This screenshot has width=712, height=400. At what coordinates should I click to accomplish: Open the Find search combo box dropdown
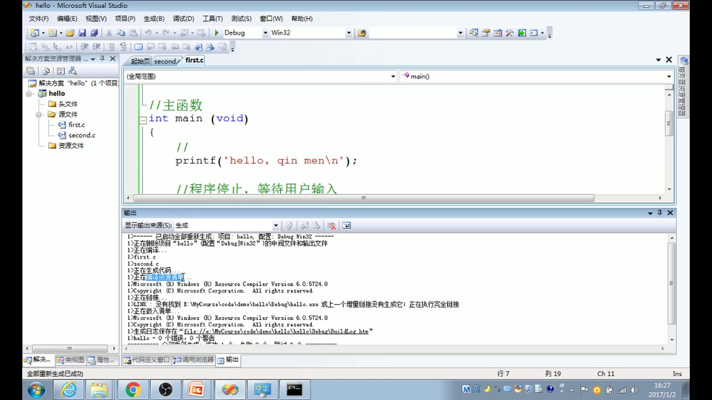click(460, 33)
